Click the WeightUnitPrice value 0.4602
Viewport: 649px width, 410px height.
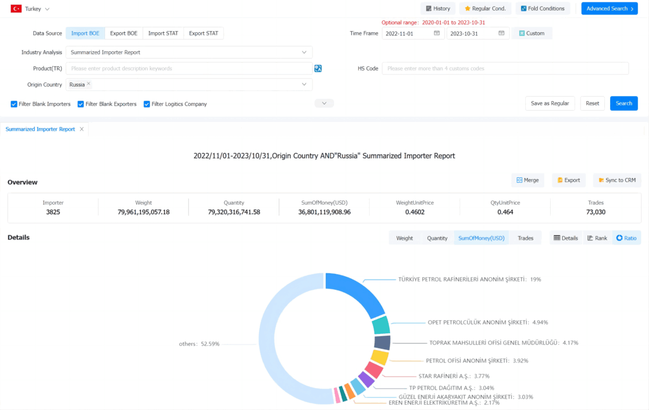tap(415, 212)
